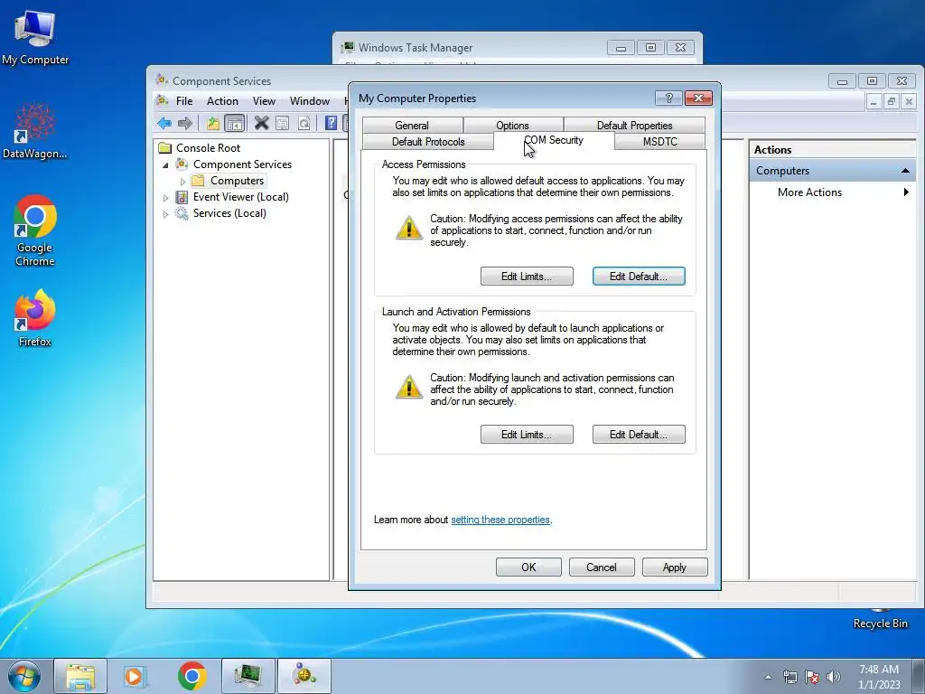This screenshot has width=925, height=694.
Task: Open the Window menu
Action: (310, 101)
